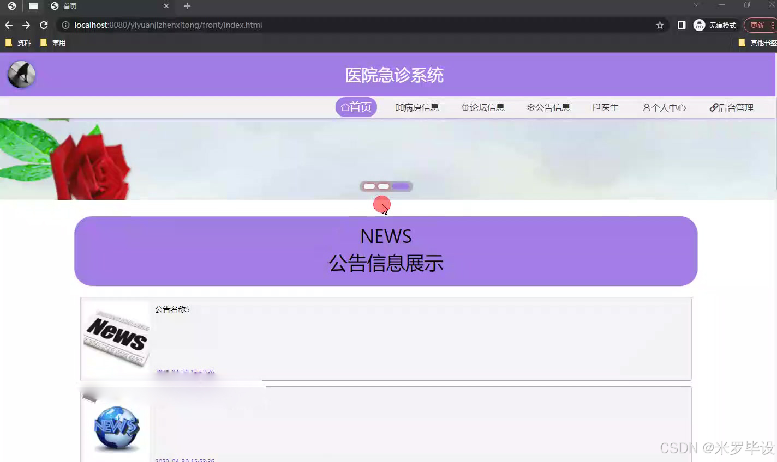Open 个人中心 using the person icon

647,107
